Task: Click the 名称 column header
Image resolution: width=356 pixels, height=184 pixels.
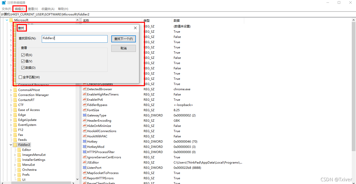Action: click(112, 20)
